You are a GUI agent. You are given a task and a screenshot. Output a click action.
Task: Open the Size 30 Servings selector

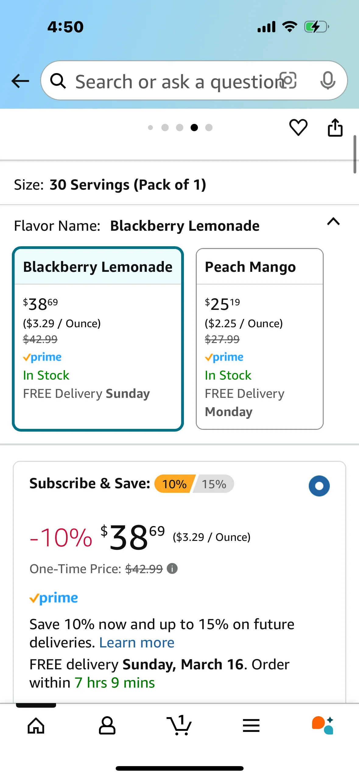[x=110, y=185]
